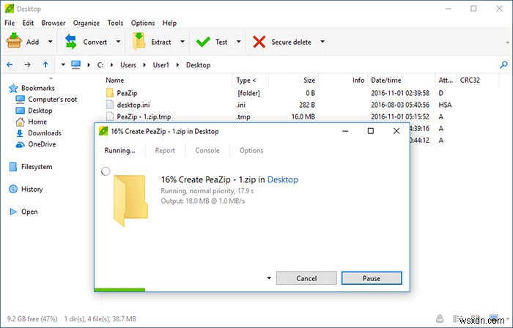Image resolution: width=513 pixels, height=328 pixels.
Task: Select the Running... tab
Action: pyautogui.click(x=119, y=151)
